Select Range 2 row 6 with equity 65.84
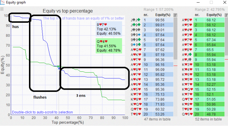The height and width of the screenshot is (126, 228). (x=203, y=45)
